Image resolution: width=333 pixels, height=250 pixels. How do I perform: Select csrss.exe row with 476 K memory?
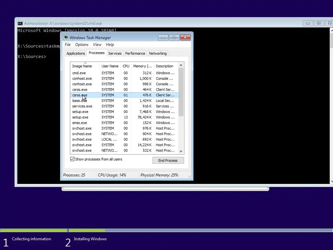[x=124, y=95]
